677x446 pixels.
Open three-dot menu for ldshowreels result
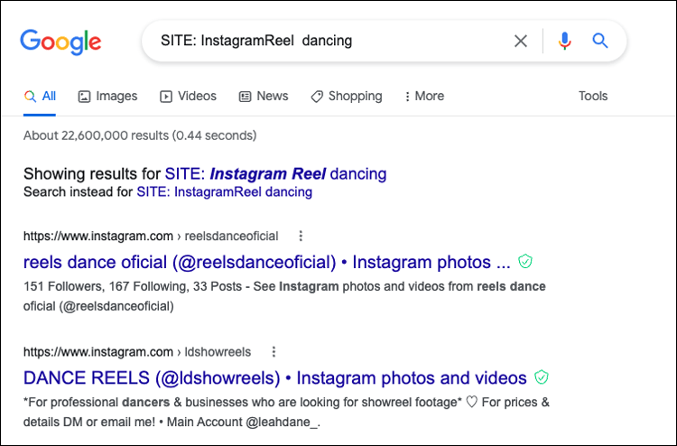coord(274,352)
